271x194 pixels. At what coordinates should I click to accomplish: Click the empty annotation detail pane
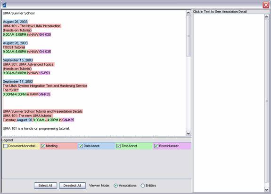click(x=229, y=103)
